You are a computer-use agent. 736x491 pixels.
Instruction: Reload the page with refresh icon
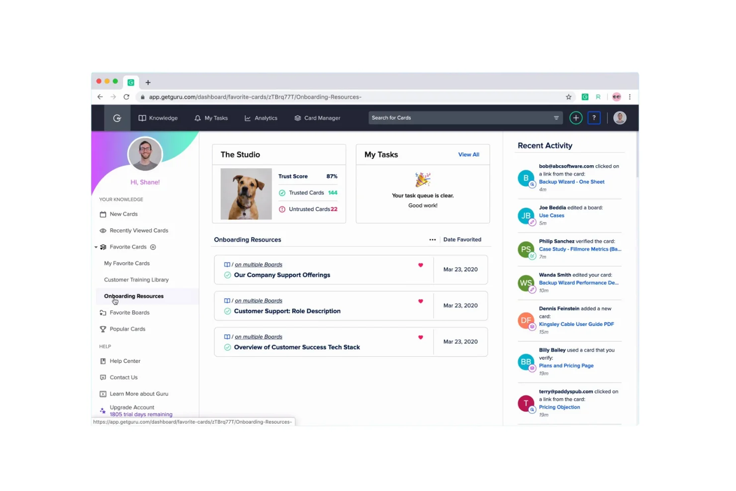click(126, 97)
